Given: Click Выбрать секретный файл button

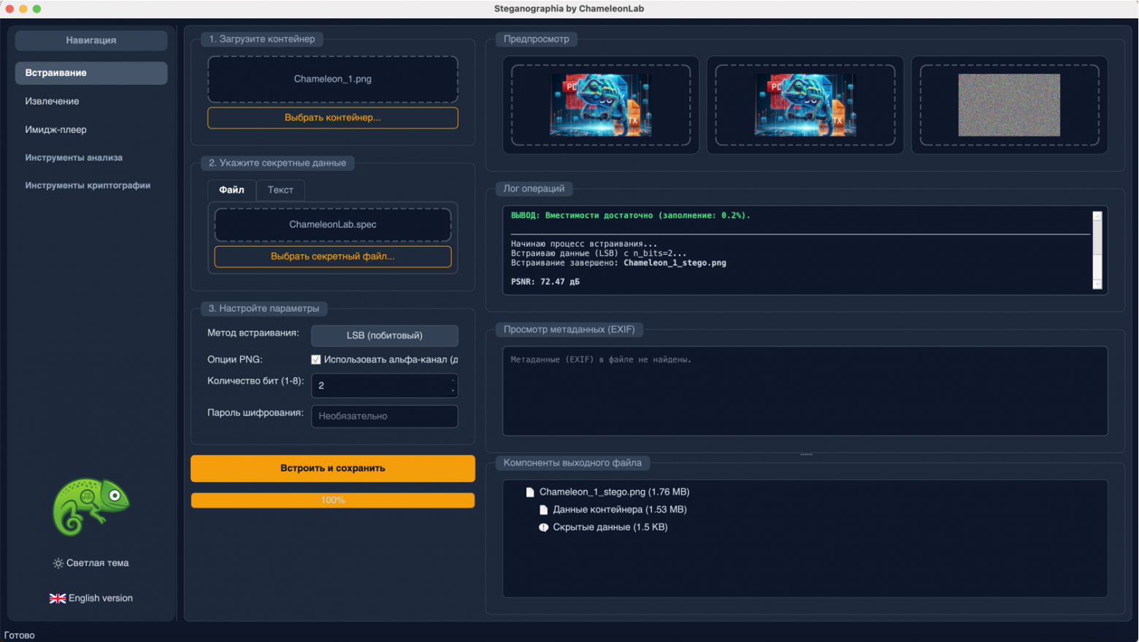Looking at the screenshot, I should point(332,256).
